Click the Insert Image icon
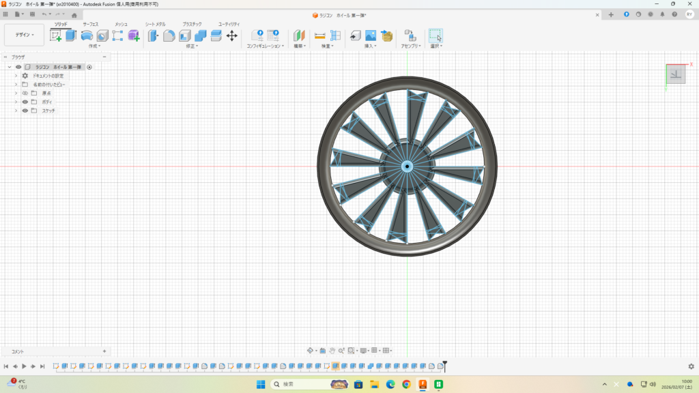The height and width of the screenshot is (393, 699). [371, 35]
